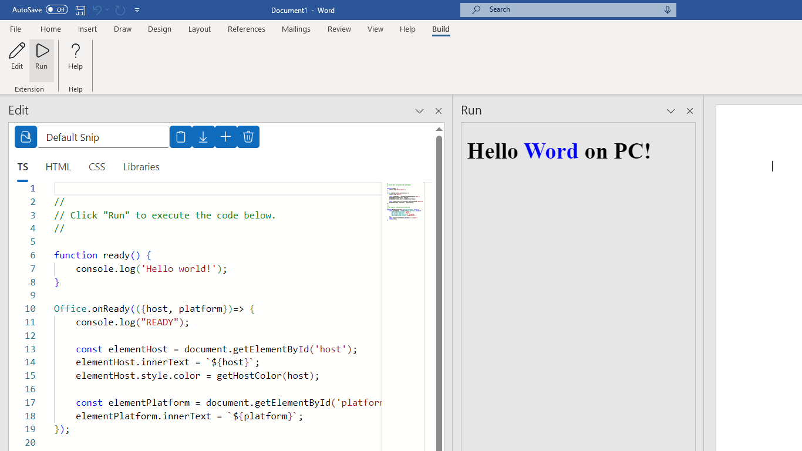
Task: Switch to the Libraries tab
Action: [x=141, y=167]
